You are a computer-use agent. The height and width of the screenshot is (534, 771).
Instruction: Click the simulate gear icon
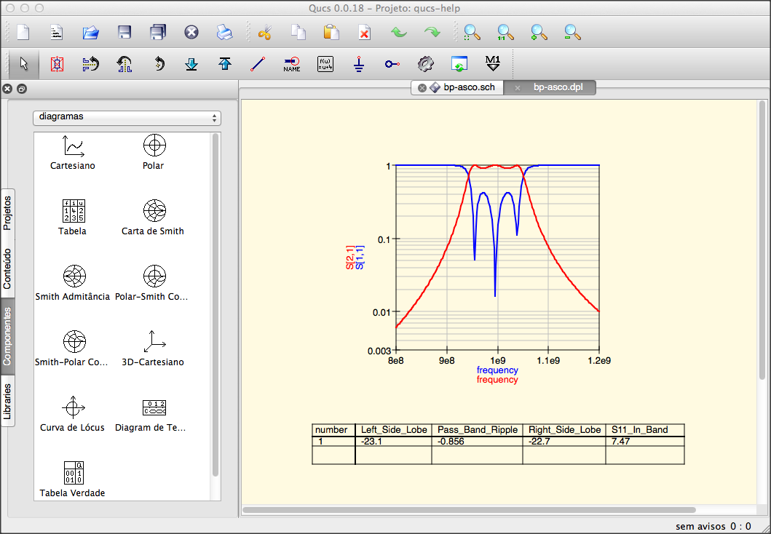click(x=425, y=64)
